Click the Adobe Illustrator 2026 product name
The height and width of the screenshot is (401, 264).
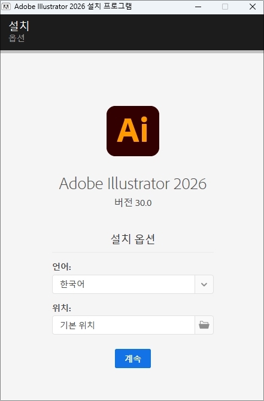click(133, 183)
